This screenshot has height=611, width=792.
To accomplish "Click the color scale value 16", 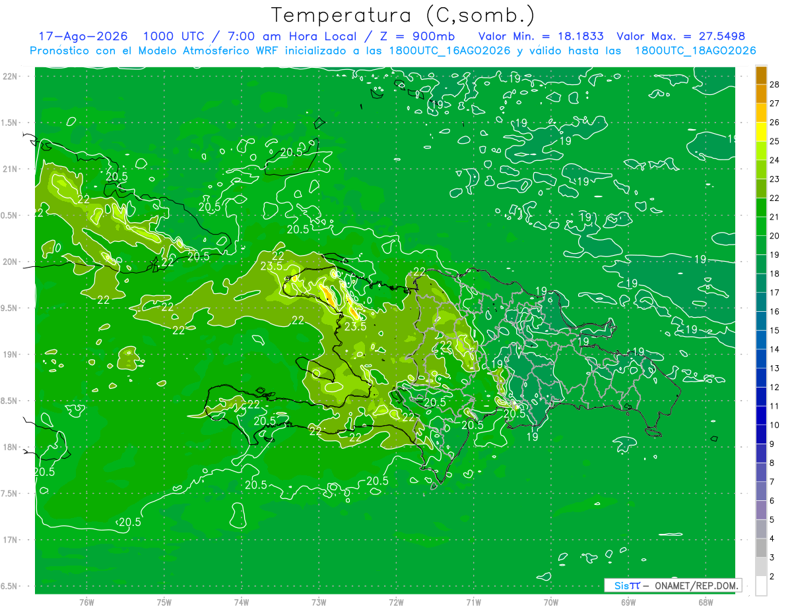I will point(774,311).
